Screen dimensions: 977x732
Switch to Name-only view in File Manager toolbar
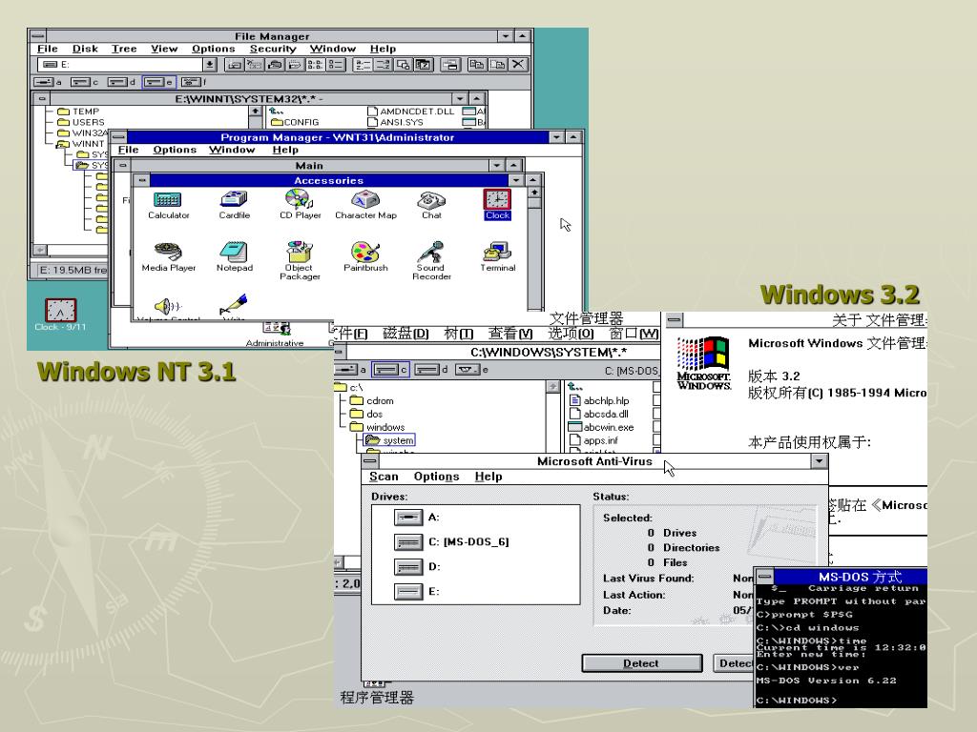315,64
